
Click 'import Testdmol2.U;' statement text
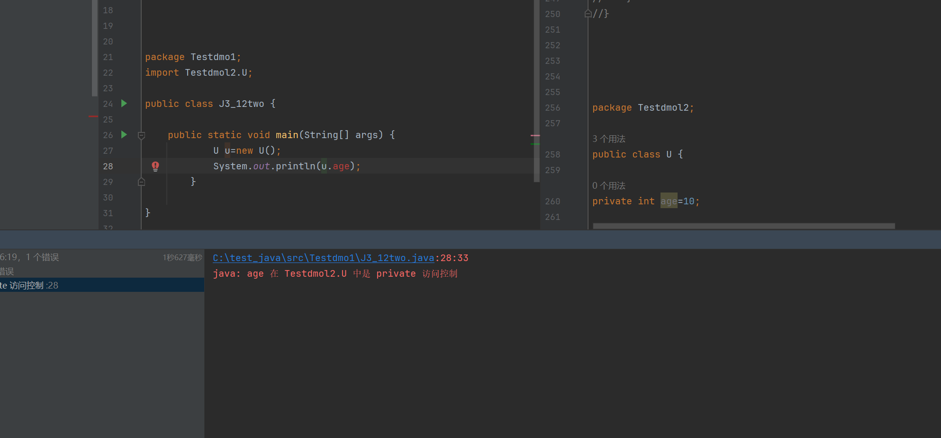coord(199,72)
